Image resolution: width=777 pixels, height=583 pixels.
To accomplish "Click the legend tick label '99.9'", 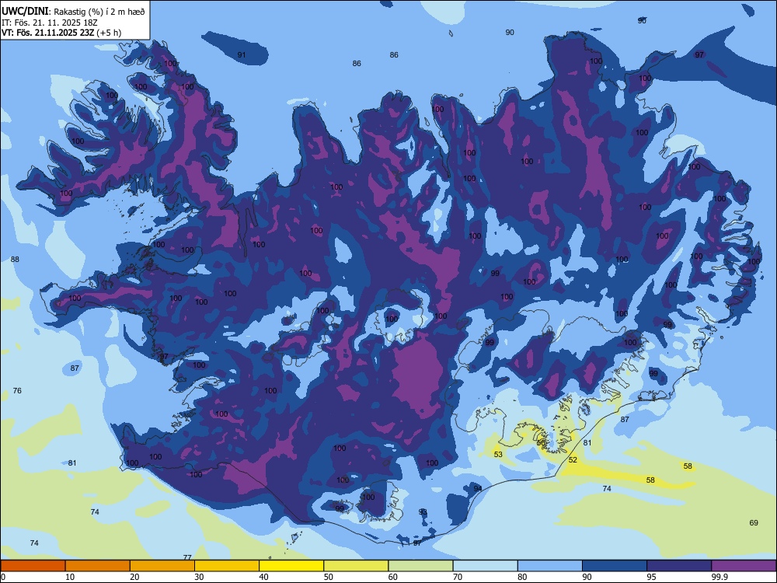I will tap(720, 577).
